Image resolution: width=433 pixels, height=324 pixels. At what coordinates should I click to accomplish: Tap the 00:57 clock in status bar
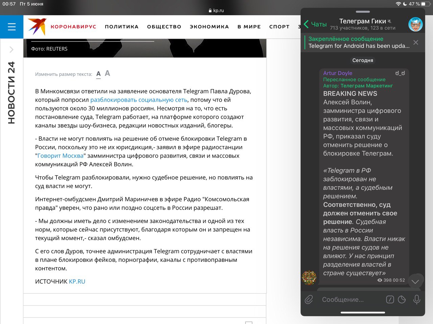point(9,4)
